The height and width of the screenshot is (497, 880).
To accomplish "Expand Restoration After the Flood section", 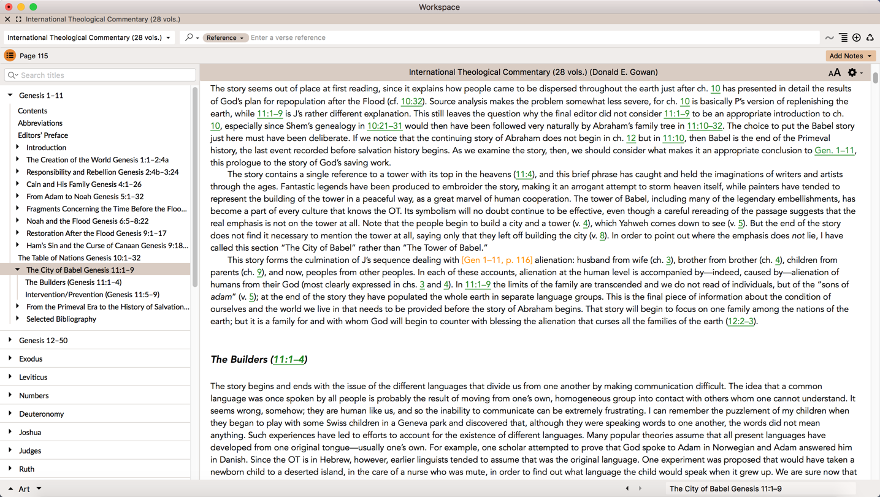I will click(x=18, y=233).
